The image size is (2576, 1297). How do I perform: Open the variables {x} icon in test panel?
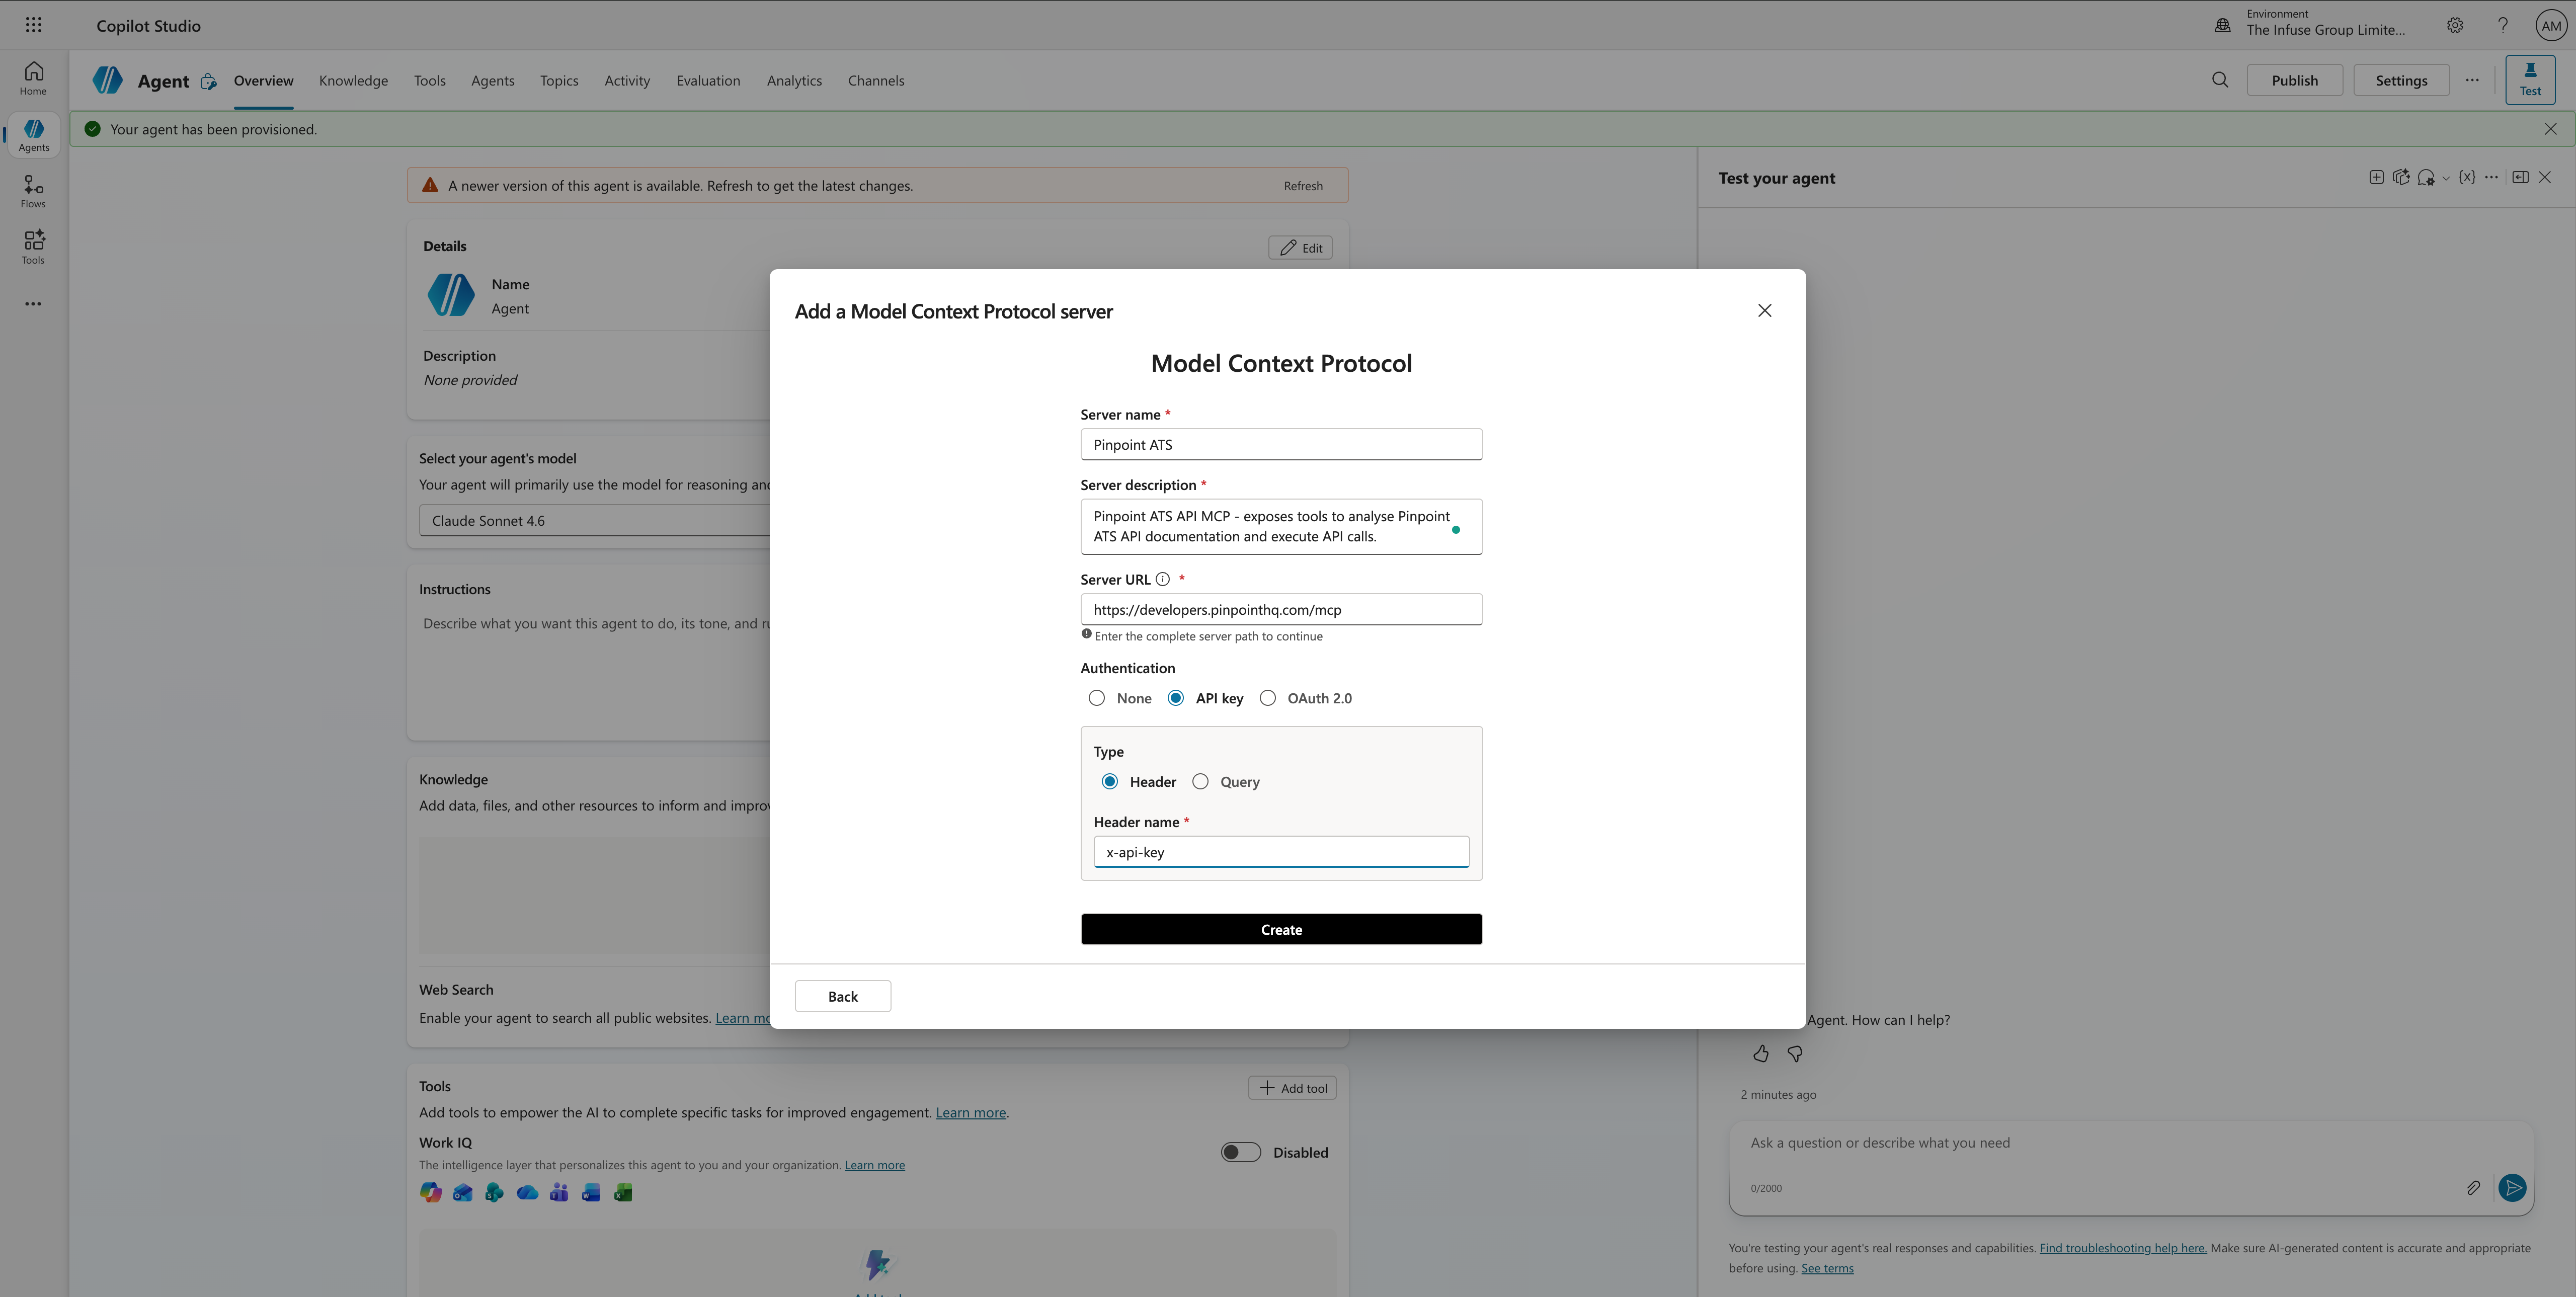click(2466, 177)
